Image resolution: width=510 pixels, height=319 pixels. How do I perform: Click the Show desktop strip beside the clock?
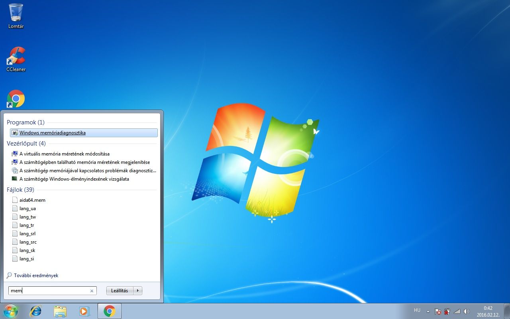tap(507, 311)
